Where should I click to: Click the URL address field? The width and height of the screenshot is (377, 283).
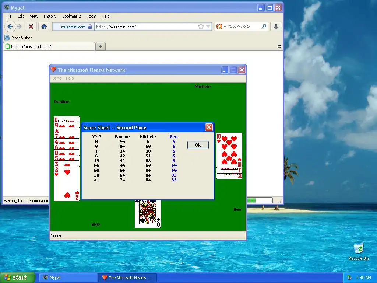click(x=146, y=27)
